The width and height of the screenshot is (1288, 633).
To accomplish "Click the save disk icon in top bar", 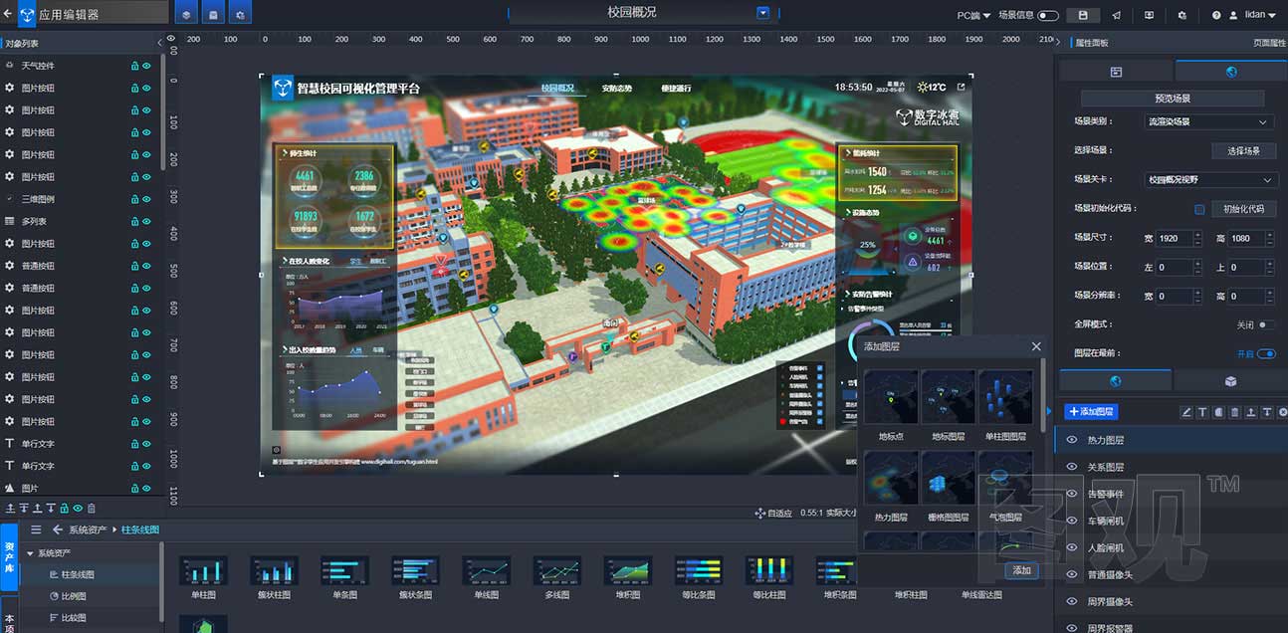I will tap(1083, 15).
